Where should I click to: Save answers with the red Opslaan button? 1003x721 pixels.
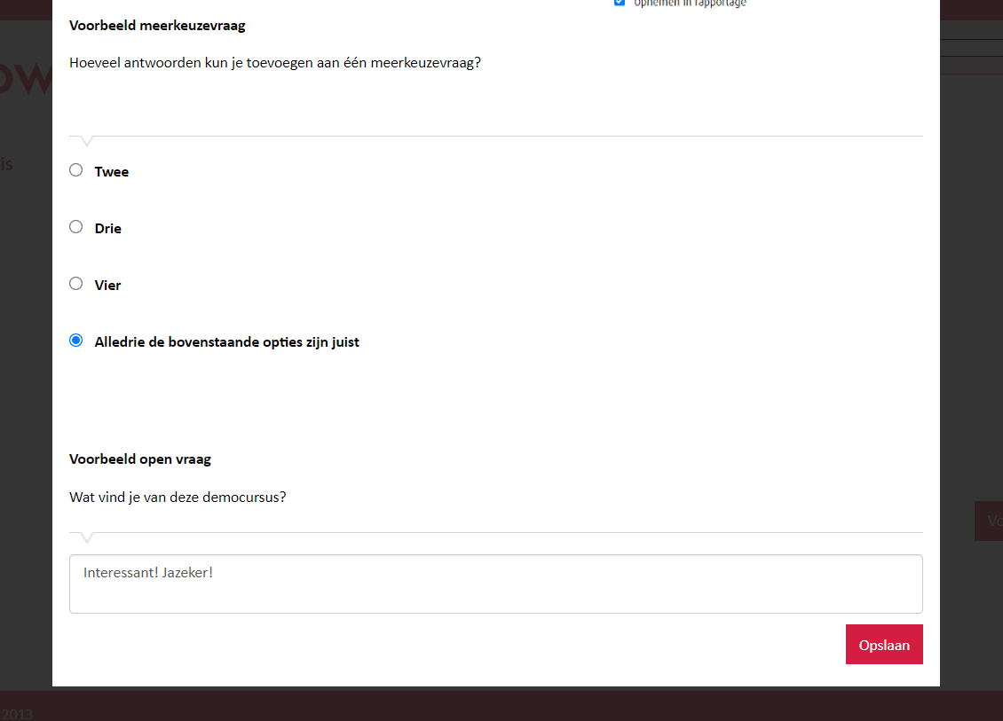[884, 645]
